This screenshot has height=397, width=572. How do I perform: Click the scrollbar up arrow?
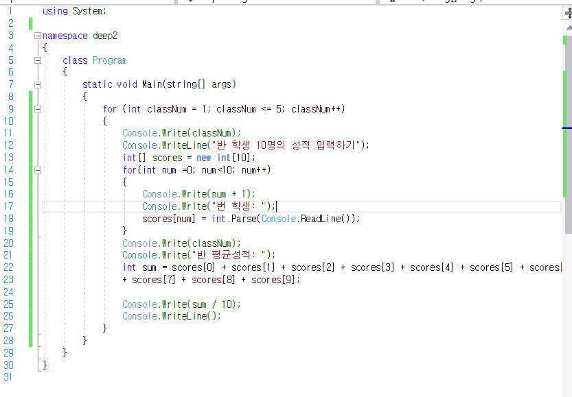(569, 27)
